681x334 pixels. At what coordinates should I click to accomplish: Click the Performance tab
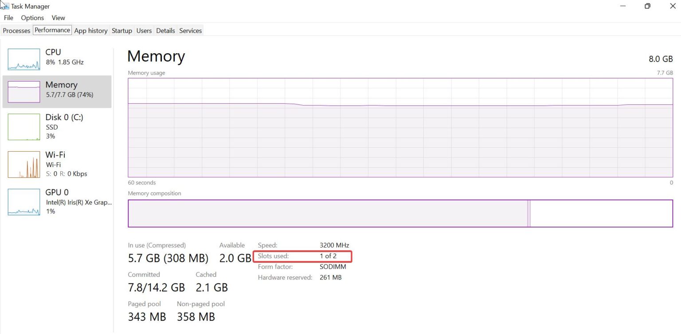[52, 30]
